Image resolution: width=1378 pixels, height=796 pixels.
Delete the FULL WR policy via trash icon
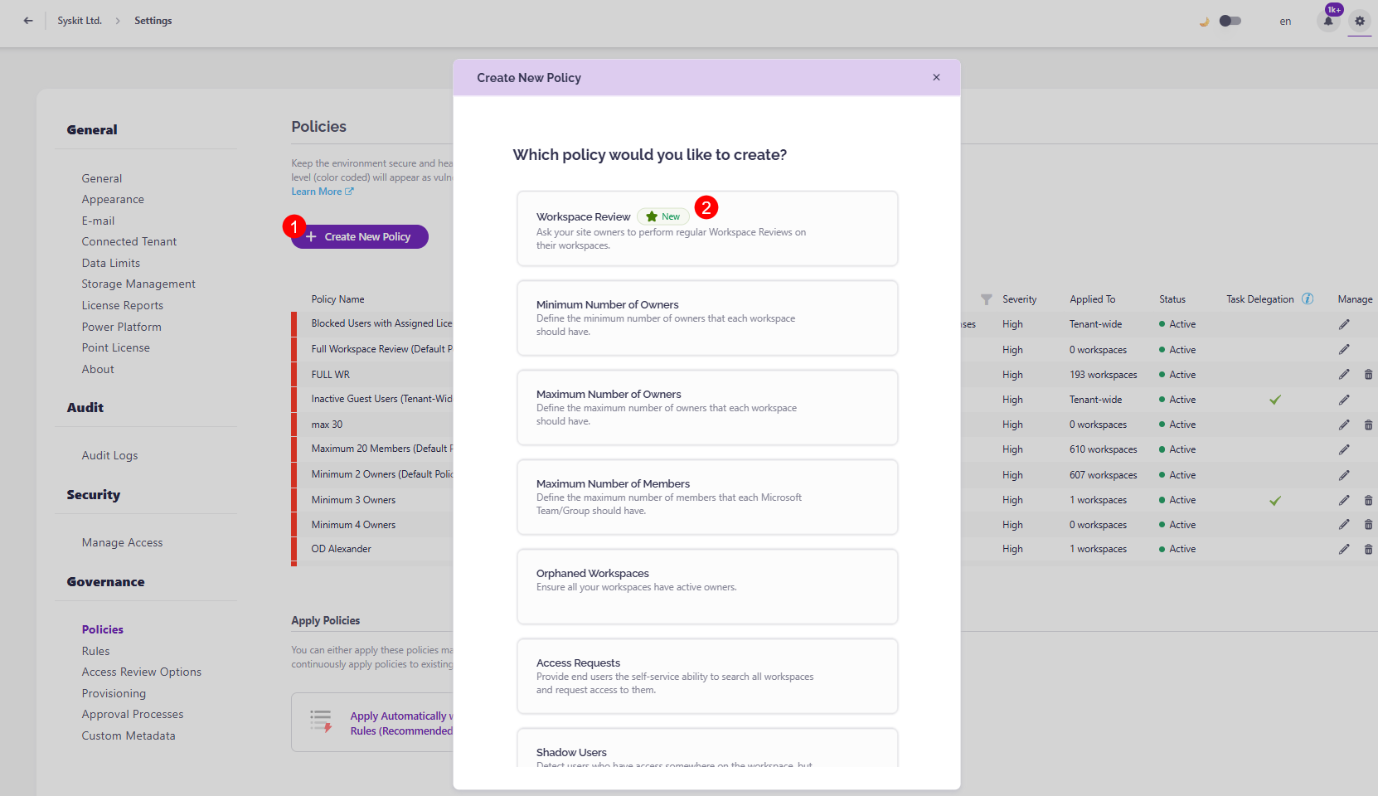point(1368,374)
